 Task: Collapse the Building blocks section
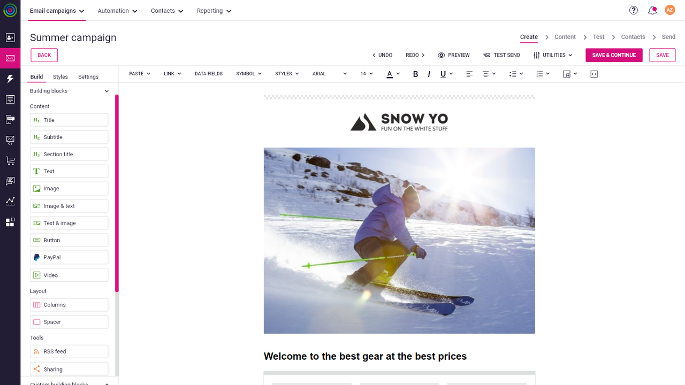[106, 91]
